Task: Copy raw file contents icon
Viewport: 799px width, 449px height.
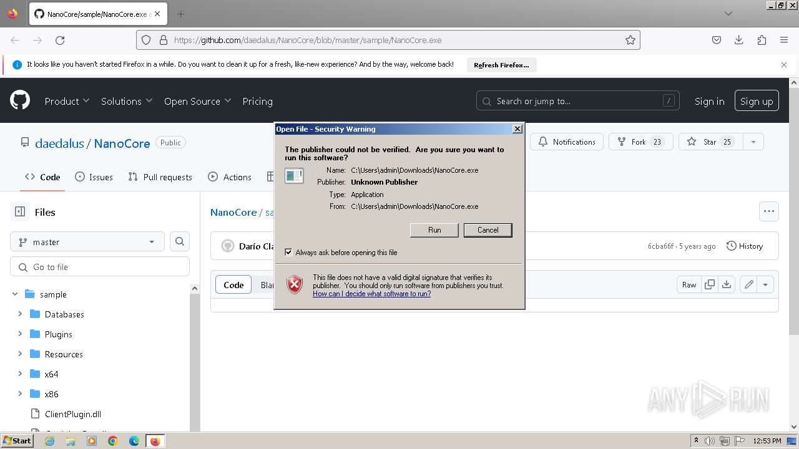Action: coord(710,284)
